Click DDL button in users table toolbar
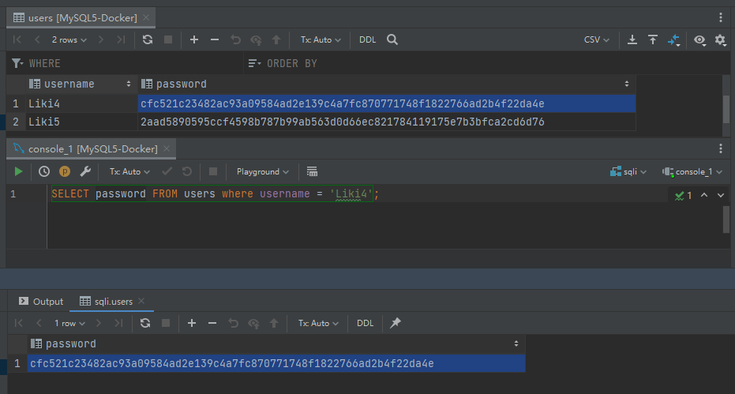 coord(367,39)
